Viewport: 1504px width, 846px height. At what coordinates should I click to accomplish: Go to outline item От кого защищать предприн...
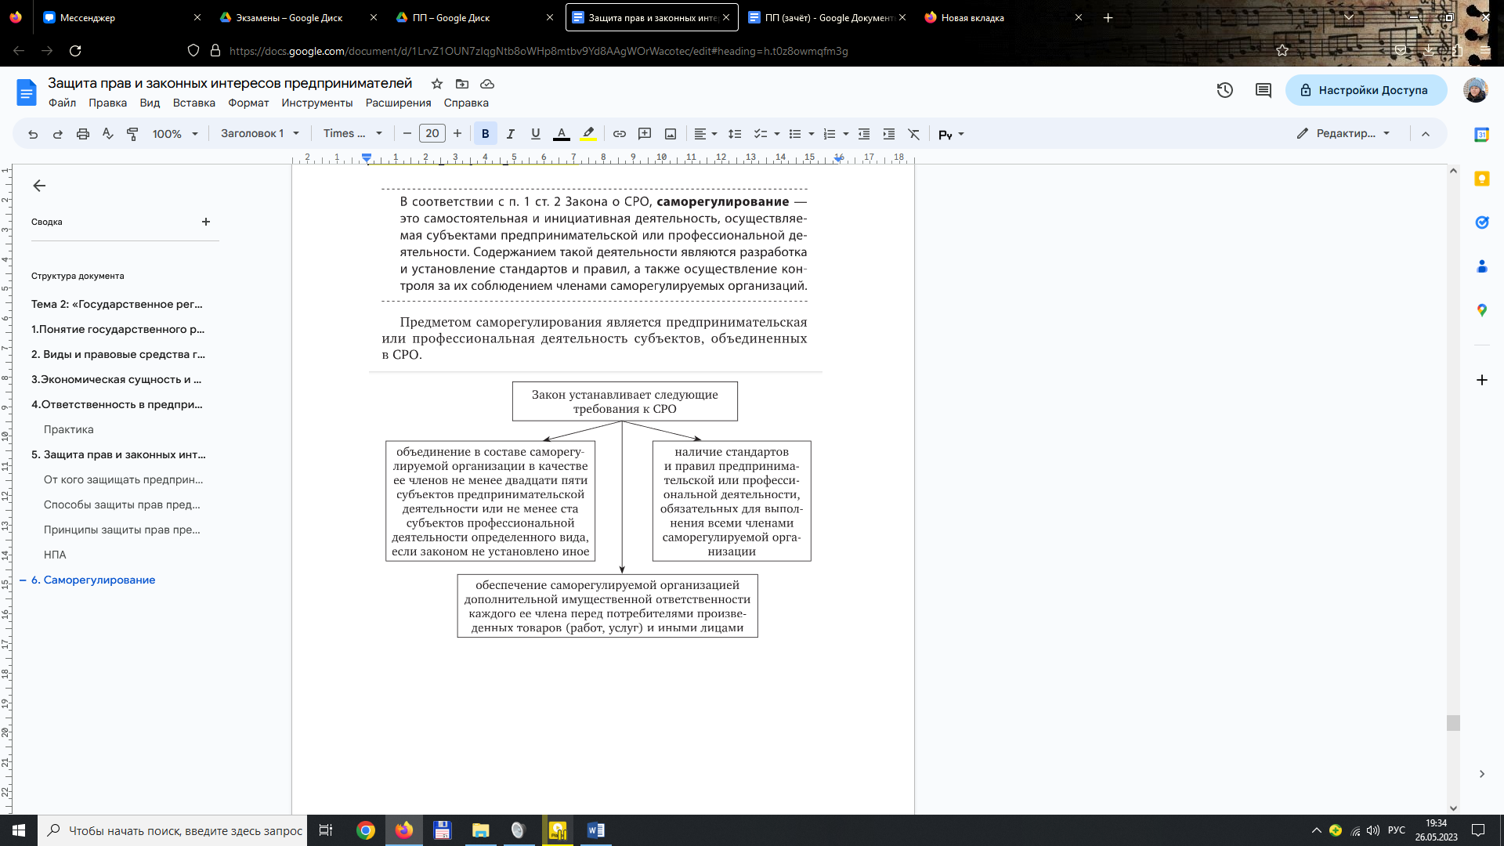[x=123, y=479]
